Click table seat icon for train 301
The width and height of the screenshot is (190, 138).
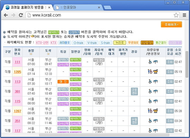point(155,91)
